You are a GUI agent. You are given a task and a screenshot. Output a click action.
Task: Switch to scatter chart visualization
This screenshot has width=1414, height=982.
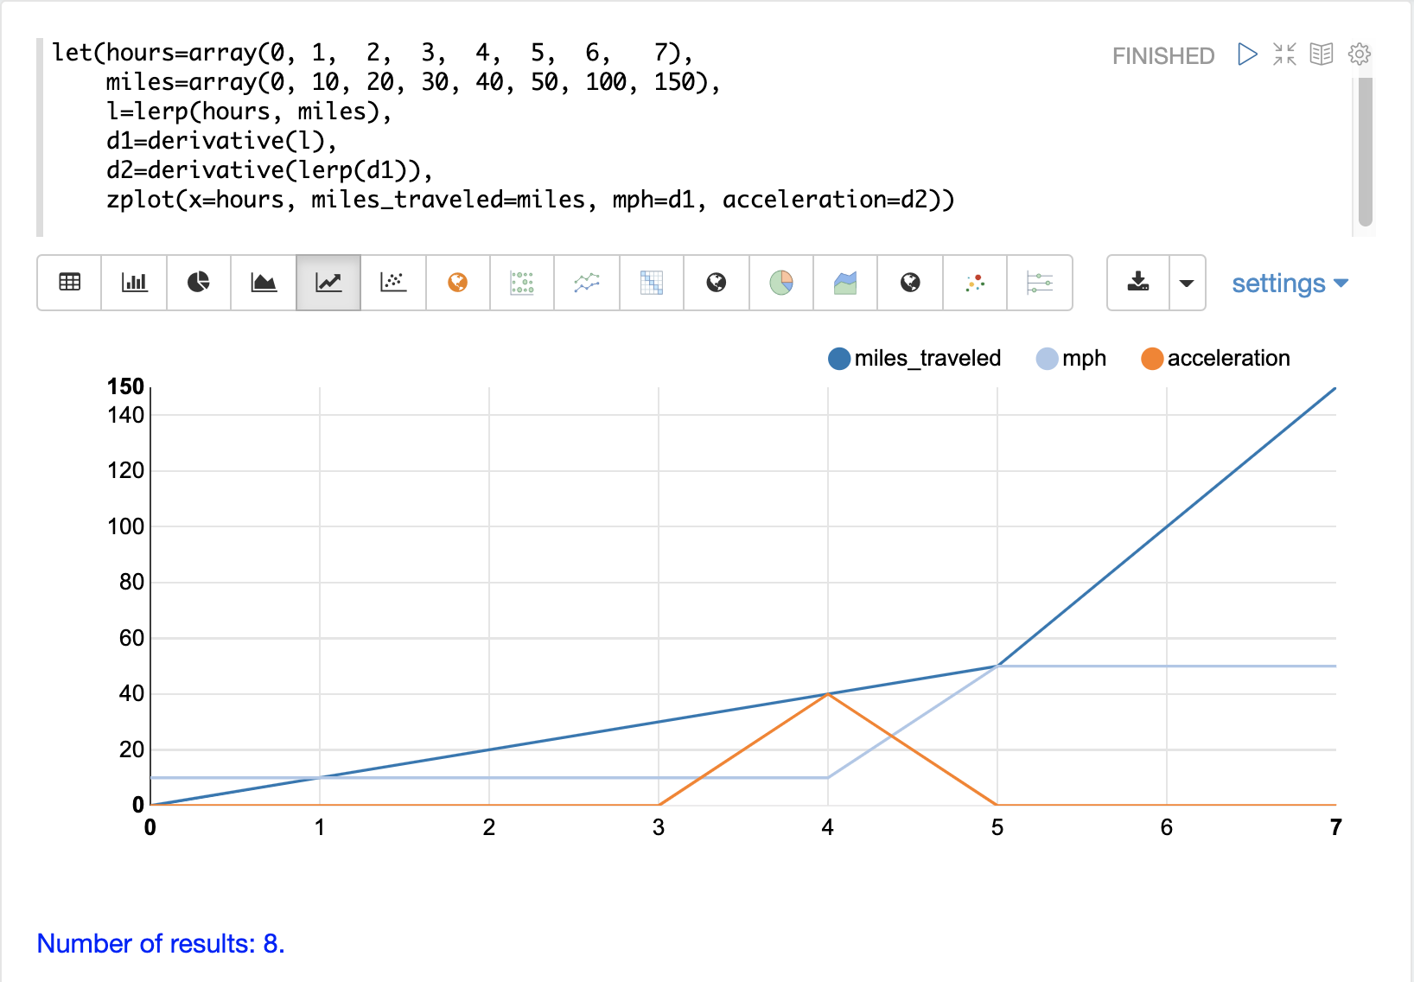tap(393, 283)
